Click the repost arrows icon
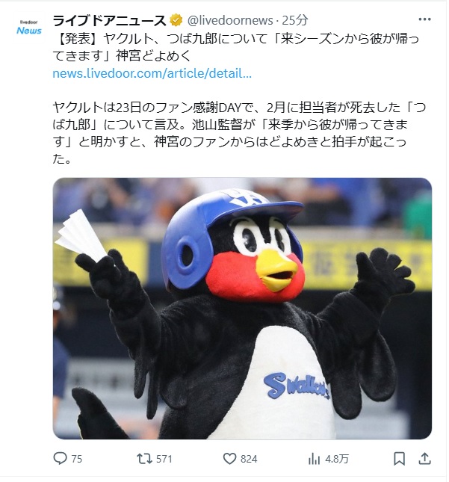449x482 pixels. tap(144, 459)
